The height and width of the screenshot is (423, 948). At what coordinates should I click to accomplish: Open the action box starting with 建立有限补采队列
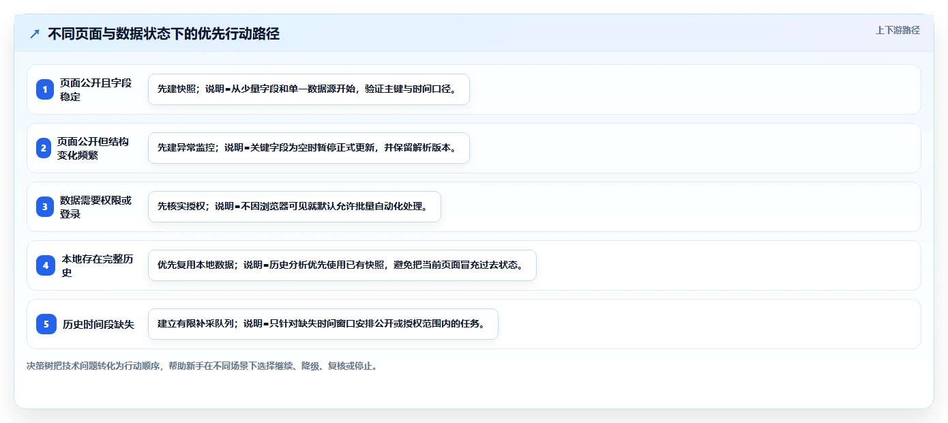coord(323,324)
